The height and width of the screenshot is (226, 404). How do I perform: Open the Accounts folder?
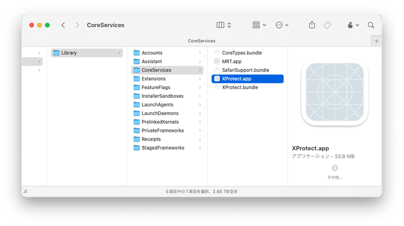click(x=167, y=53)
